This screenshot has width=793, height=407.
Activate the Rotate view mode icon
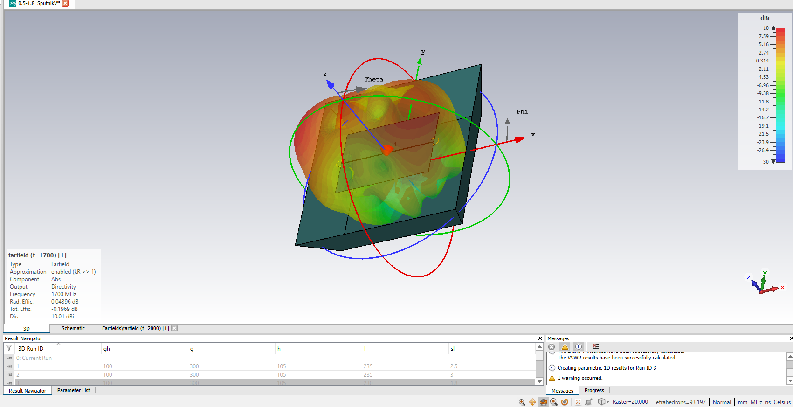[543, 402]
